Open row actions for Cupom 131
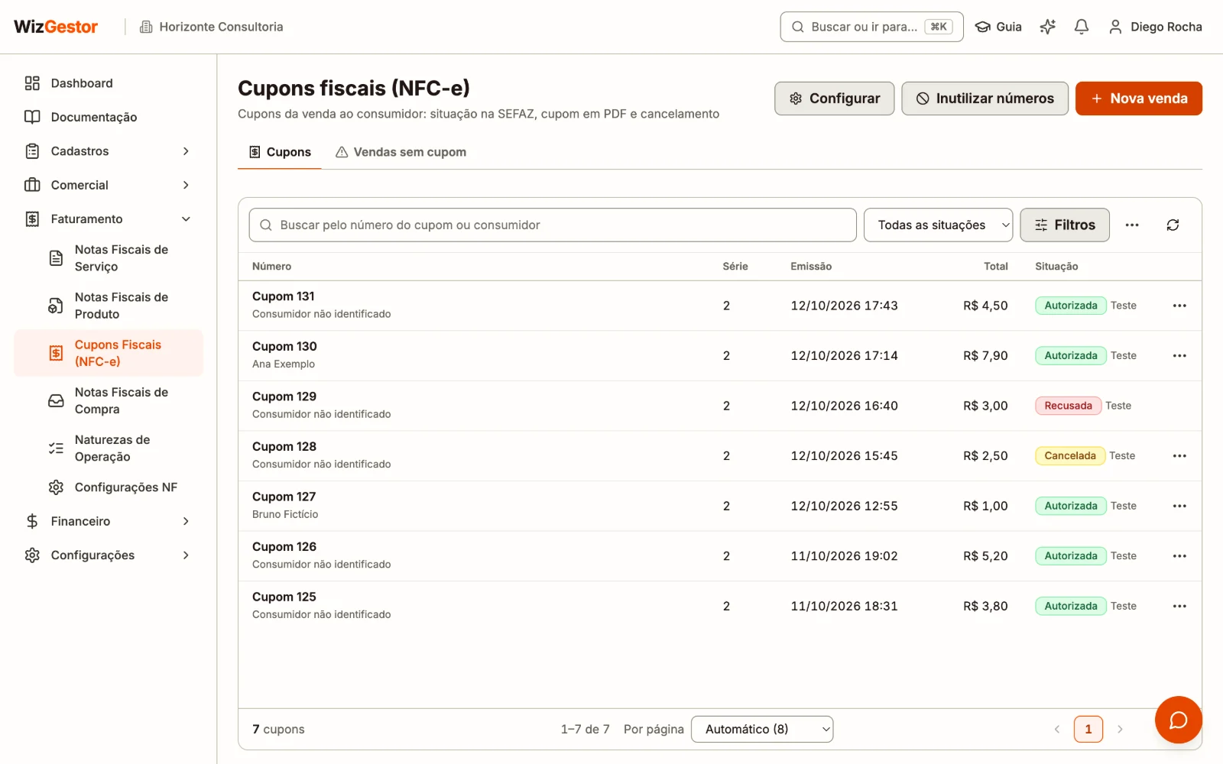1223x764 pixels. click(1179, 306)
